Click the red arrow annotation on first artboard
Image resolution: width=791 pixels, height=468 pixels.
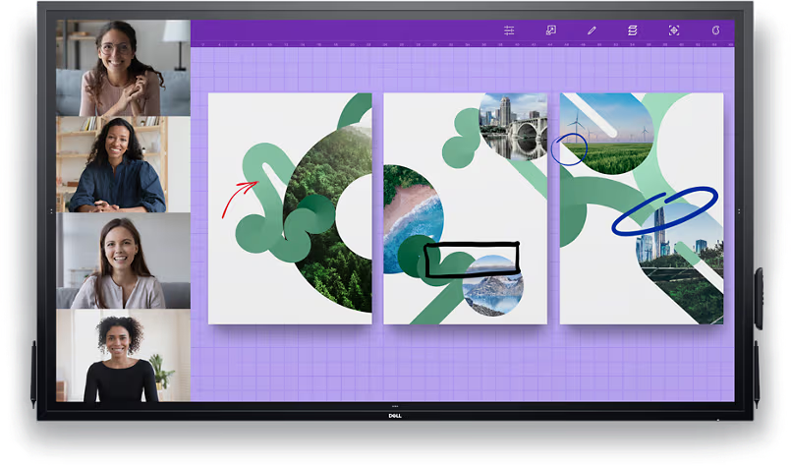click(240, 199)
